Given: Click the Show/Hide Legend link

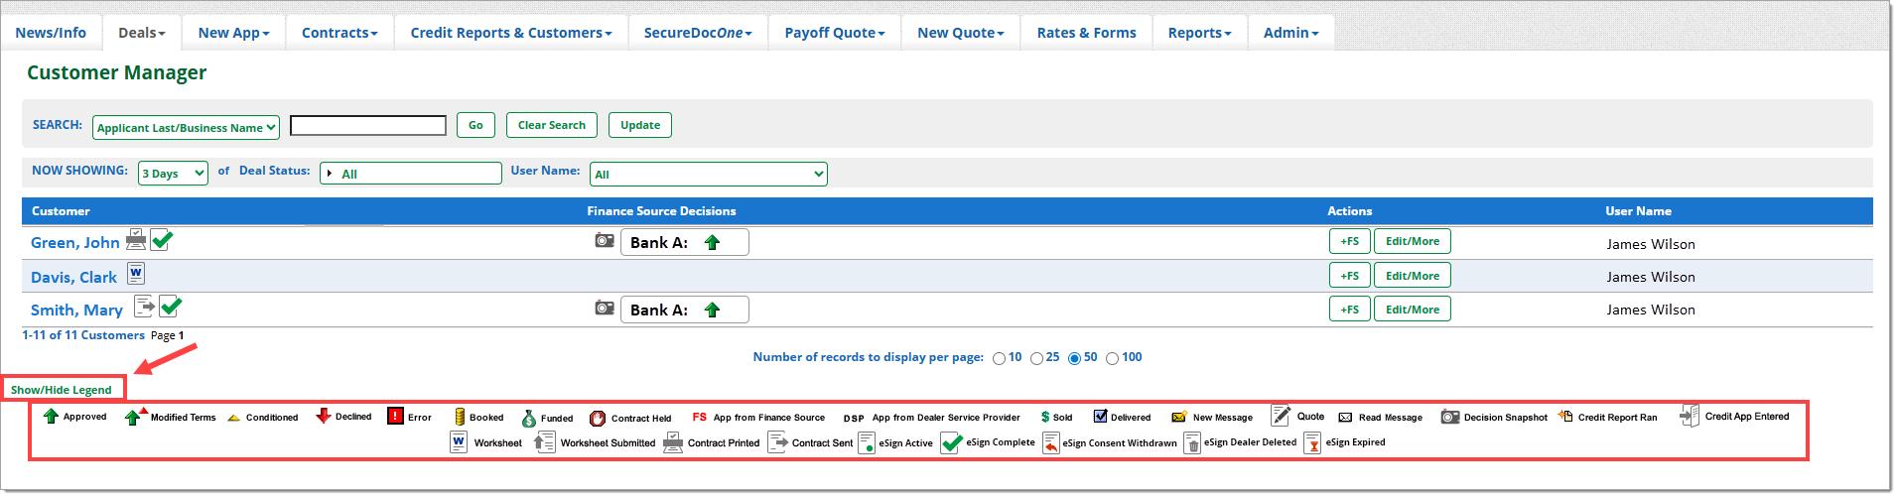Looking at the screenshot, I should [62, 390].
